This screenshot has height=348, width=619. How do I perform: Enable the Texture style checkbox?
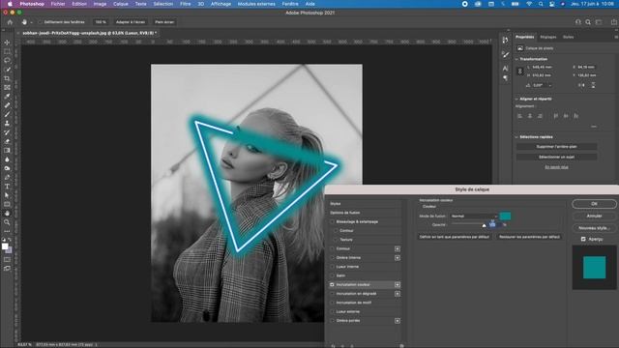[336, 240]
